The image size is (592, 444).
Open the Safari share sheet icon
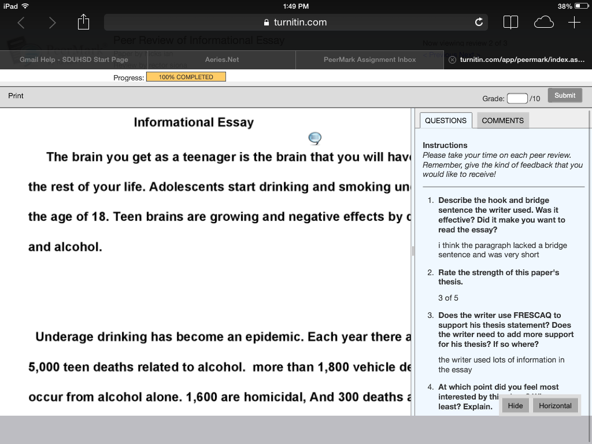83,22
